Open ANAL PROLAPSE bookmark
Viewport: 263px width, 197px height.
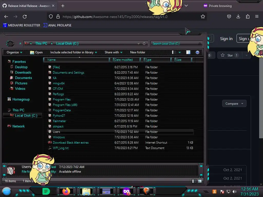[x=57, y=25]
